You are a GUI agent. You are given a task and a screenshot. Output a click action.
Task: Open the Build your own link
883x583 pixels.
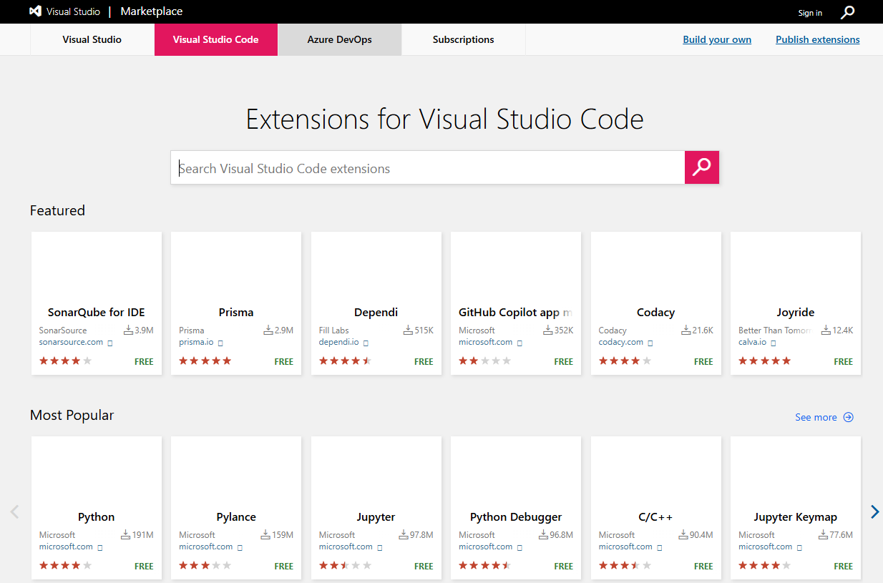(717, 39)
